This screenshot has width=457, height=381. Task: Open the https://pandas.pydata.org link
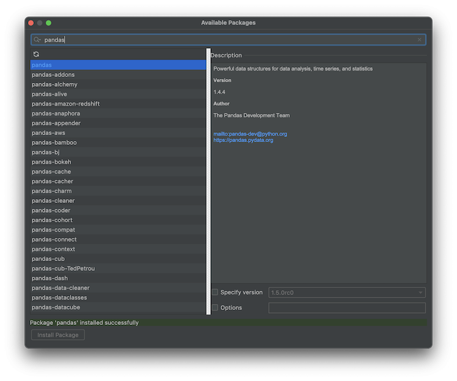click(x=243, y=140)
